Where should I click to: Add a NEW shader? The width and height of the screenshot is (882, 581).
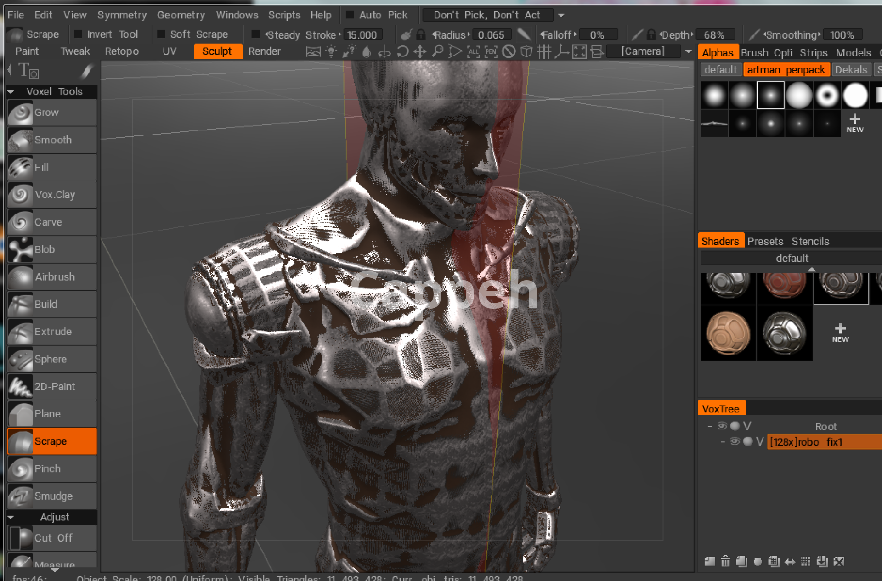click(x=840, y=333)
